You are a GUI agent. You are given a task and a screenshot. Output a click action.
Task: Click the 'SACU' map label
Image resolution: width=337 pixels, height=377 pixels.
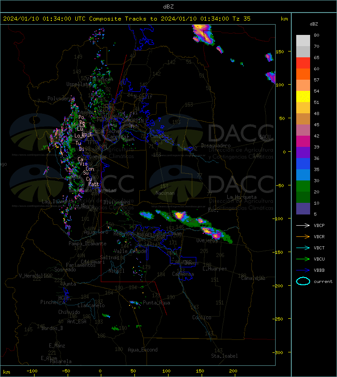(x=265, y=137)
